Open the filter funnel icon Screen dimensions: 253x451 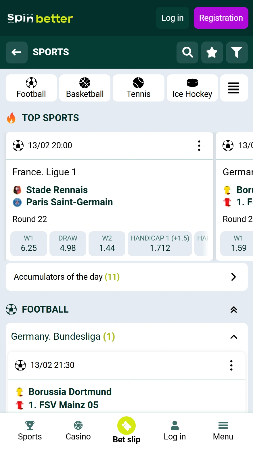tap(237, 52)
